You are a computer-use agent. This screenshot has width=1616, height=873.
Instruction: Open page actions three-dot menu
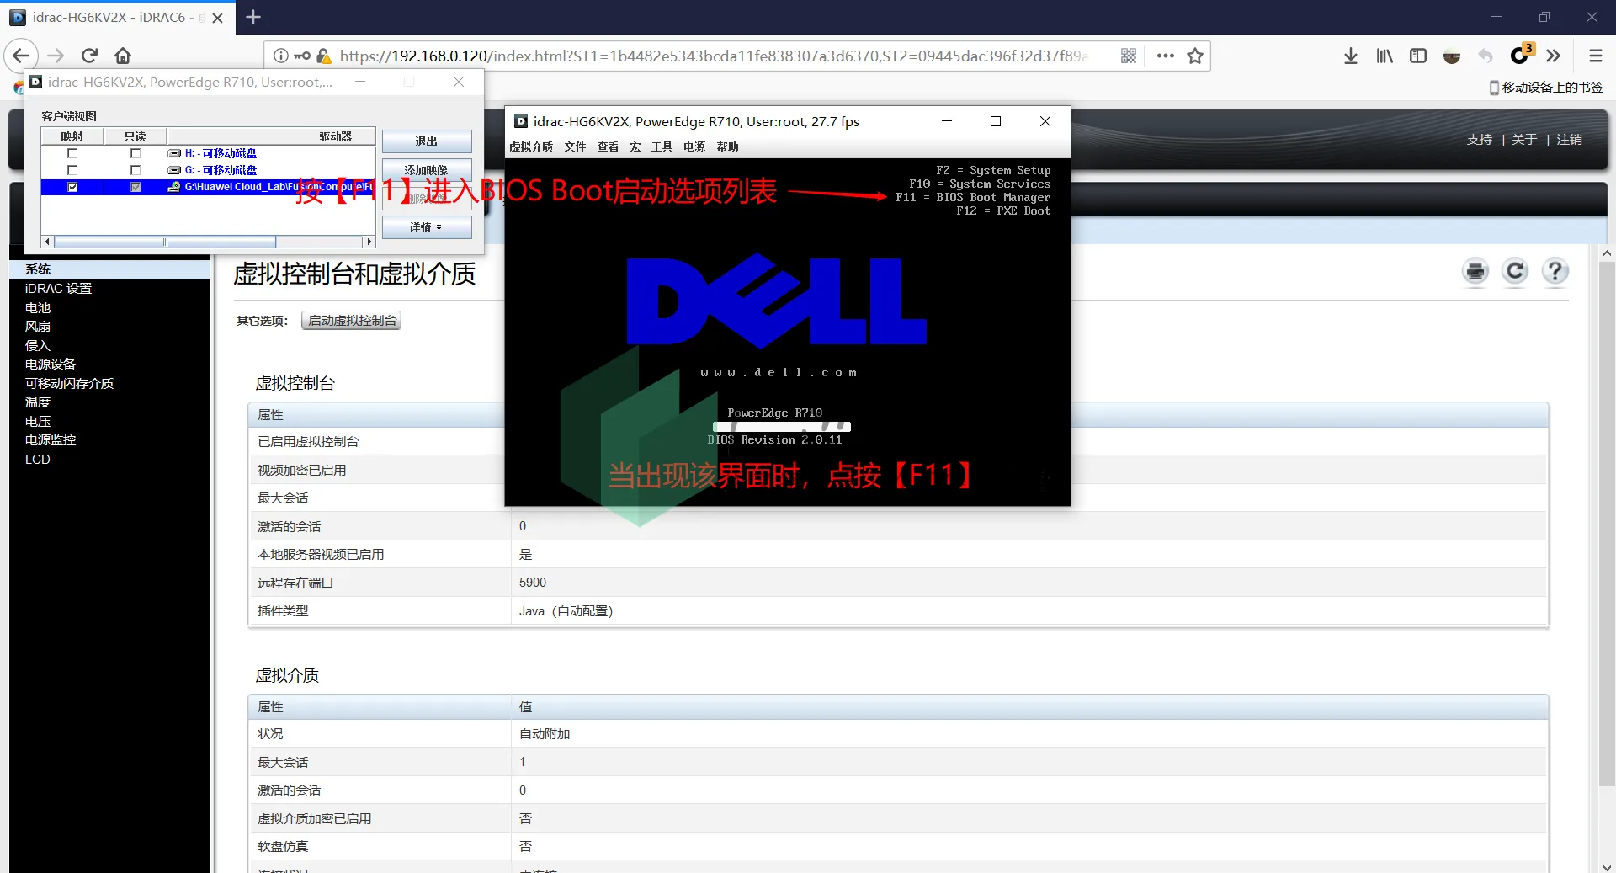coord(1165,56)
